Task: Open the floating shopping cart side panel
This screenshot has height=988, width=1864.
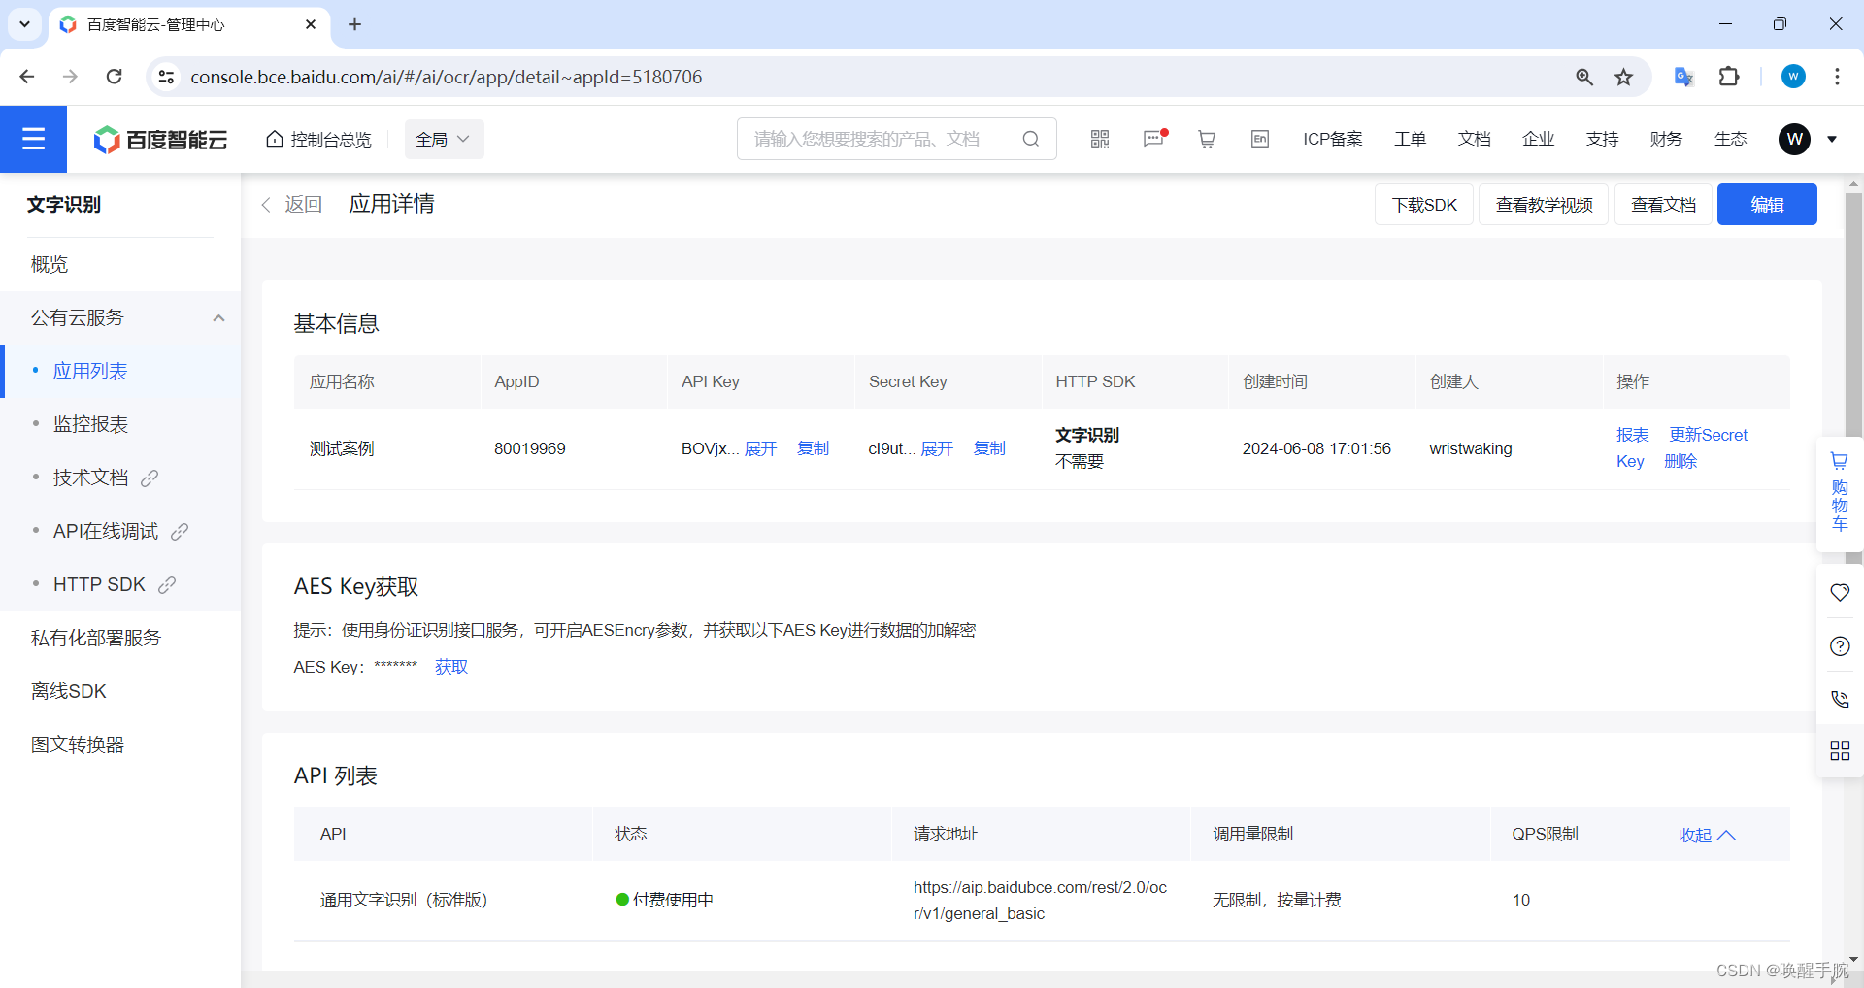Action: click(x=1840, y=493)
